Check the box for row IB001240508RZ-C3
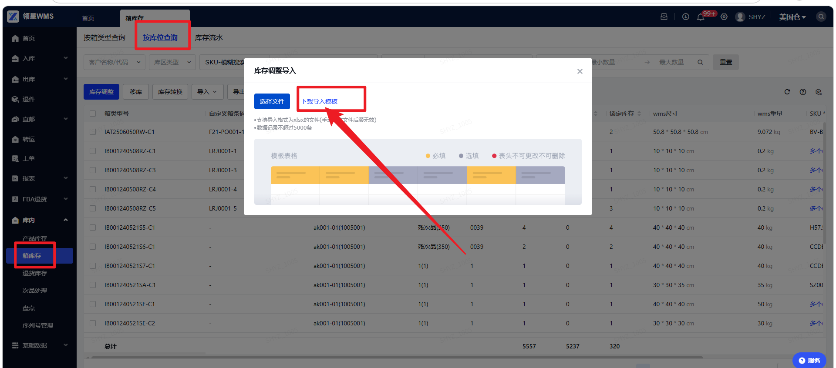836x368 pixels. [93, 170]
